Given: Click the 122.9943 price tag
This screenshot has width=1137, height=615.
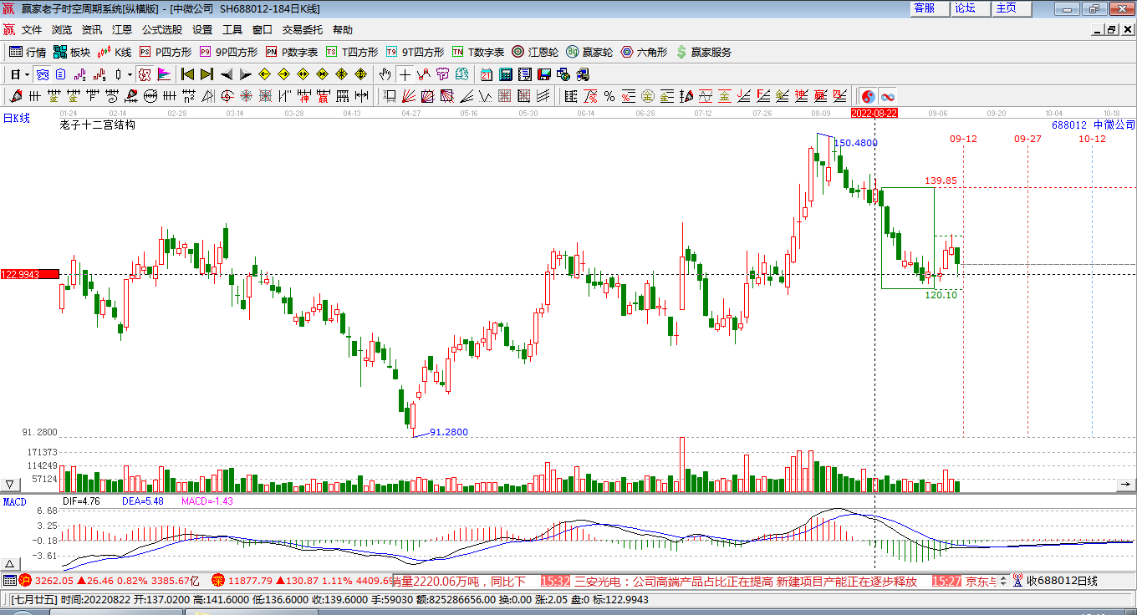Looking at the screenshot, I should 29,274.
